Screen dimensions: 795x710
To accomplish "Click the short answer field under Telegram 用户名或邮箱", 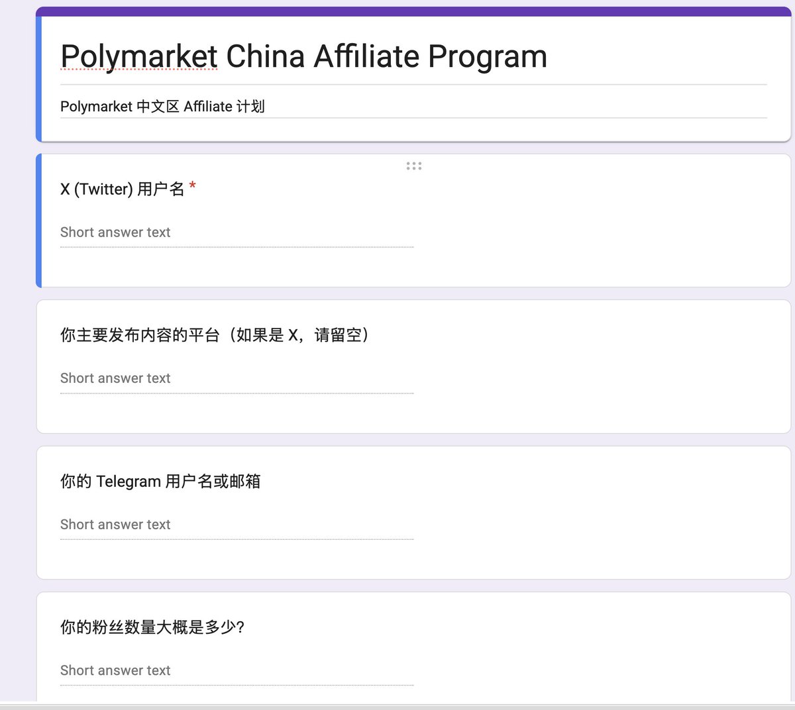I will point(237,525).
